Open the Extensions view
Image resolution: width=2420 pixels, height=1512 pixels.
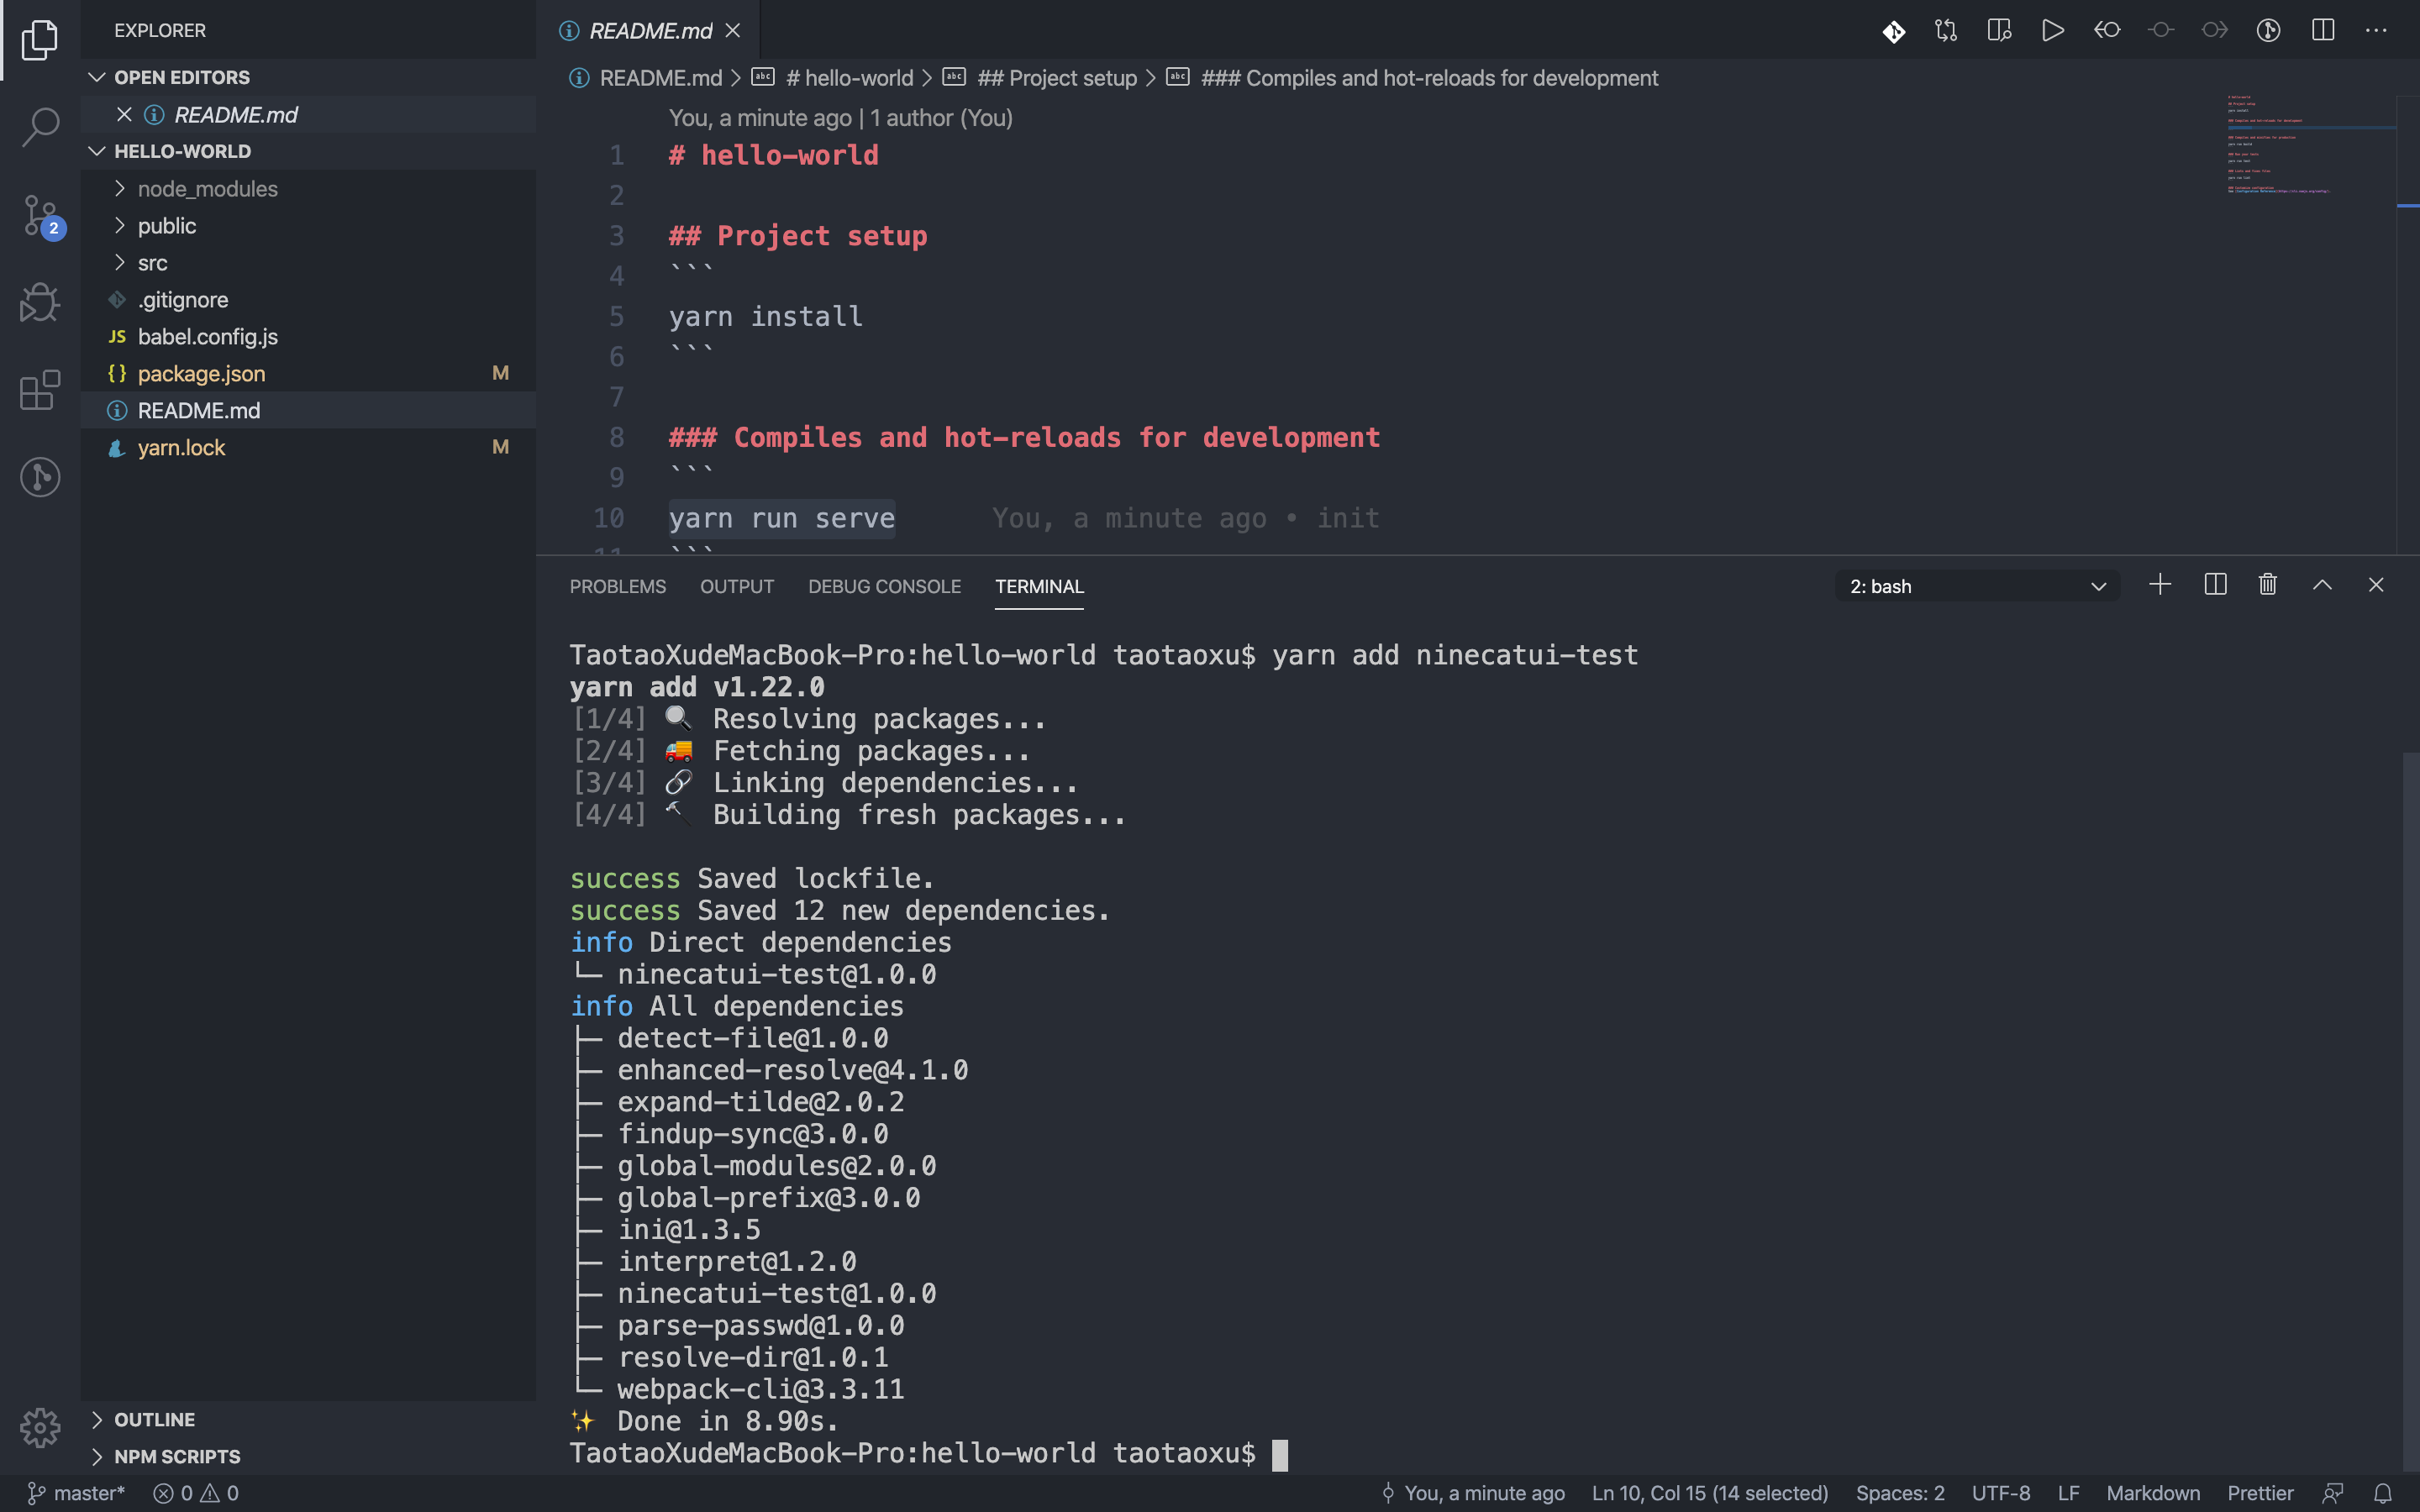click(40, 389)
